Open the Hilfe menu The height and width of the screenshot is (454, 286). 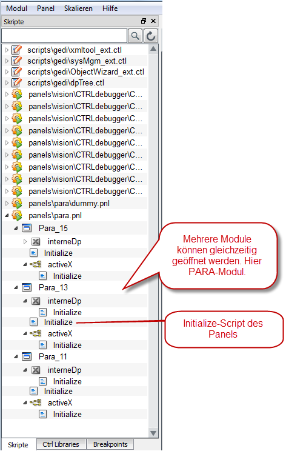pyautogui.click(x=110, y=8)
